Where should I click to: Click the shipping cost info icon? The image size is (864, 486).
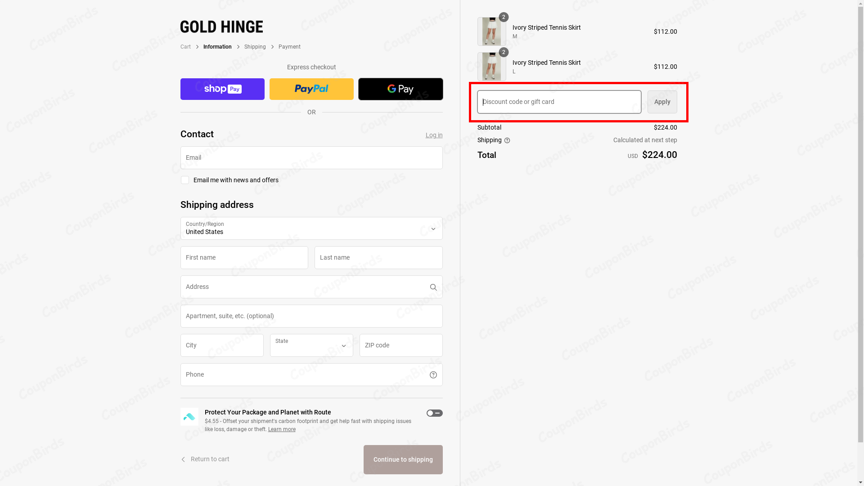507,140
